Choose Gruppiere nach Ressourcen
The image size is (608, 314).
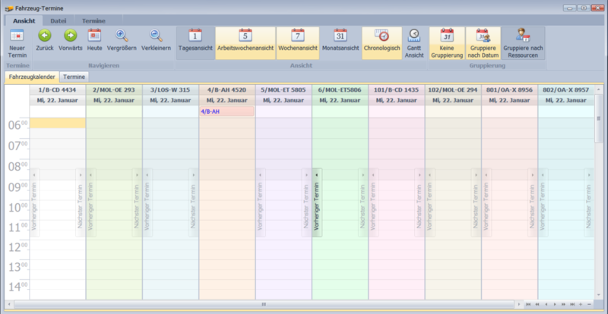[523, 40]
